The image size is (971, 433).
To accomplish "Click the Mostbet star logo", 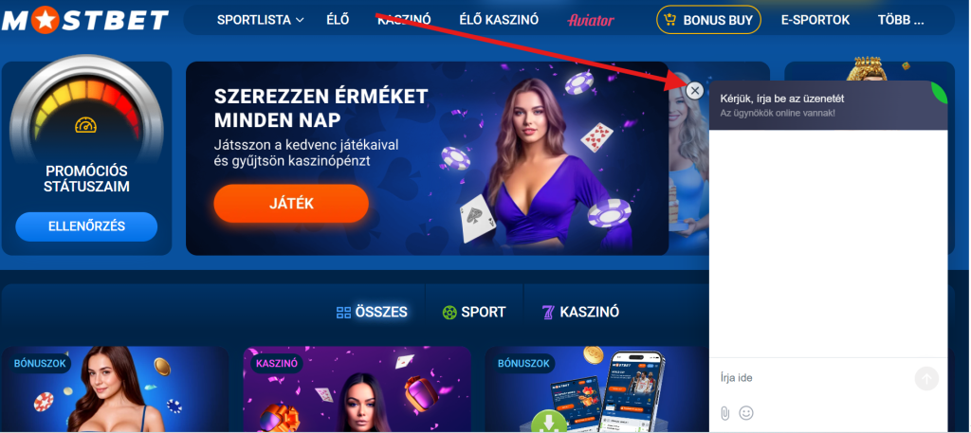I will point(84,21).
